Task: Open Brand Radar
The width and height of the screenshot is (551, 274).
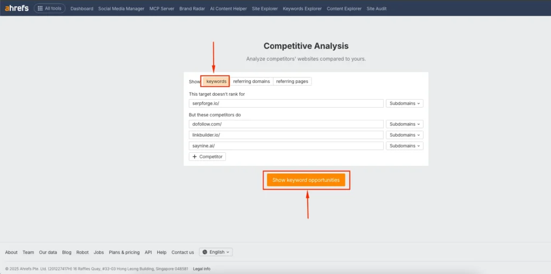Action: point(192,9)
